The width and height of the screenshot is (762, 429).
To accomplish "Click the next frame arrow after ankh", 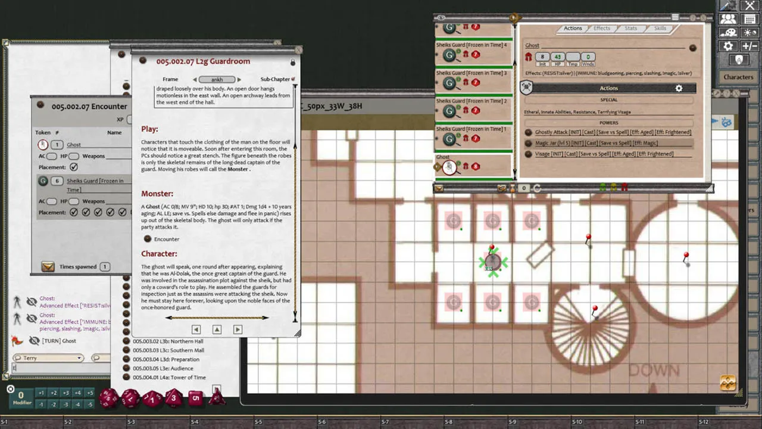I will 239,79.
